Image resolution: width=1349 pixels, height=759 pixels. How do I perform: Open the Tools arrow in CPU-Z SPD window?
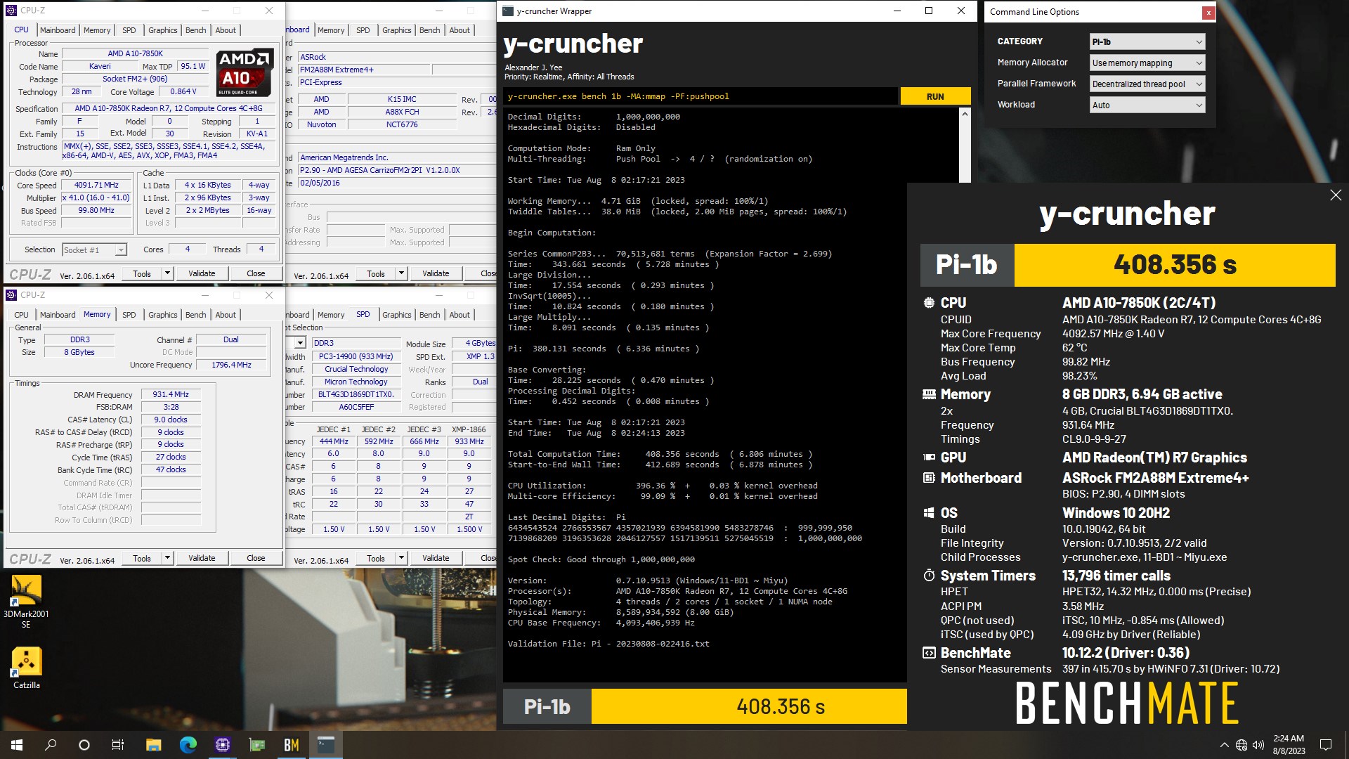point(401,558)
